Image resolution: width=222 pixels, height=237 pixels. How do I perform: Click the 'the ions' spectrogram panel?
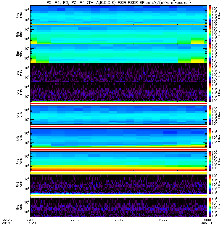119,207
